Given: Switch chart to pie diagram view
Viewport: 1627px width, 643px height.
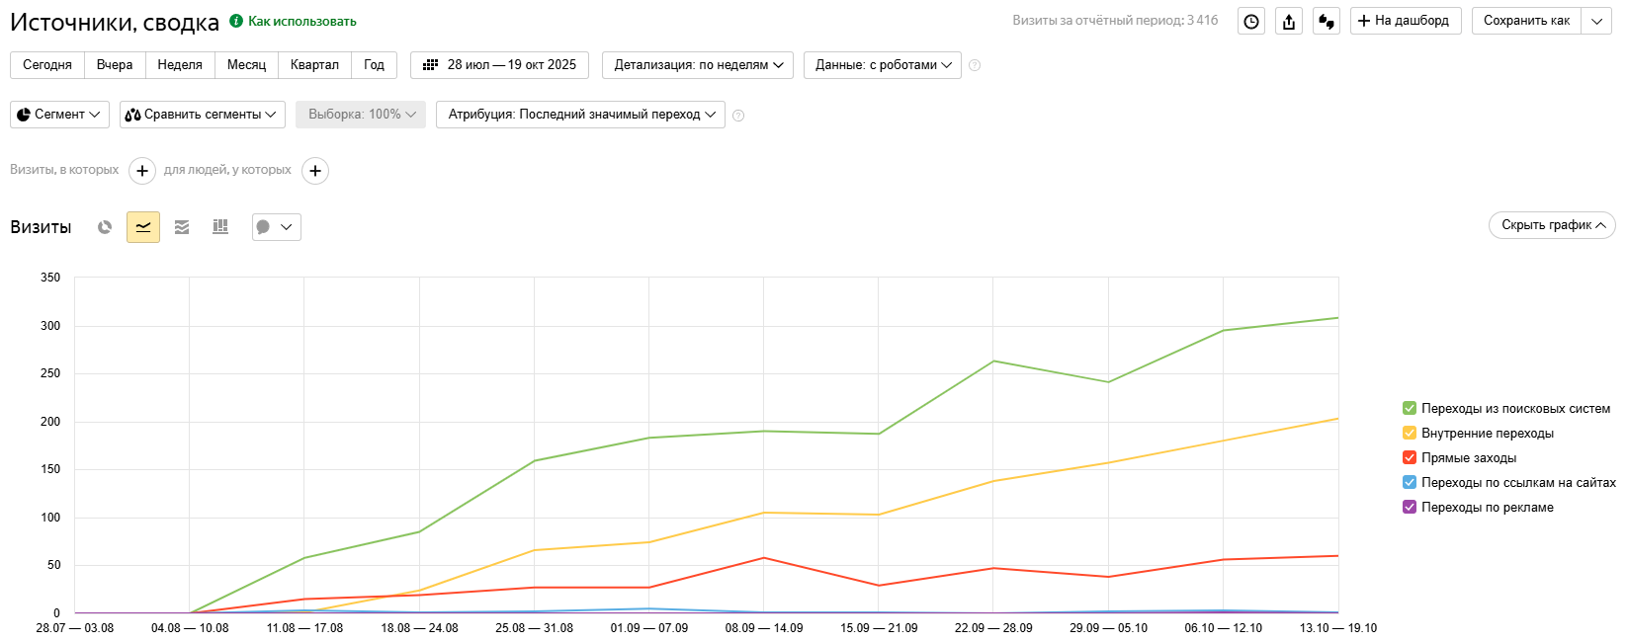Looking at the screenshot, I should pyautogui.click(x=105, y=227).
